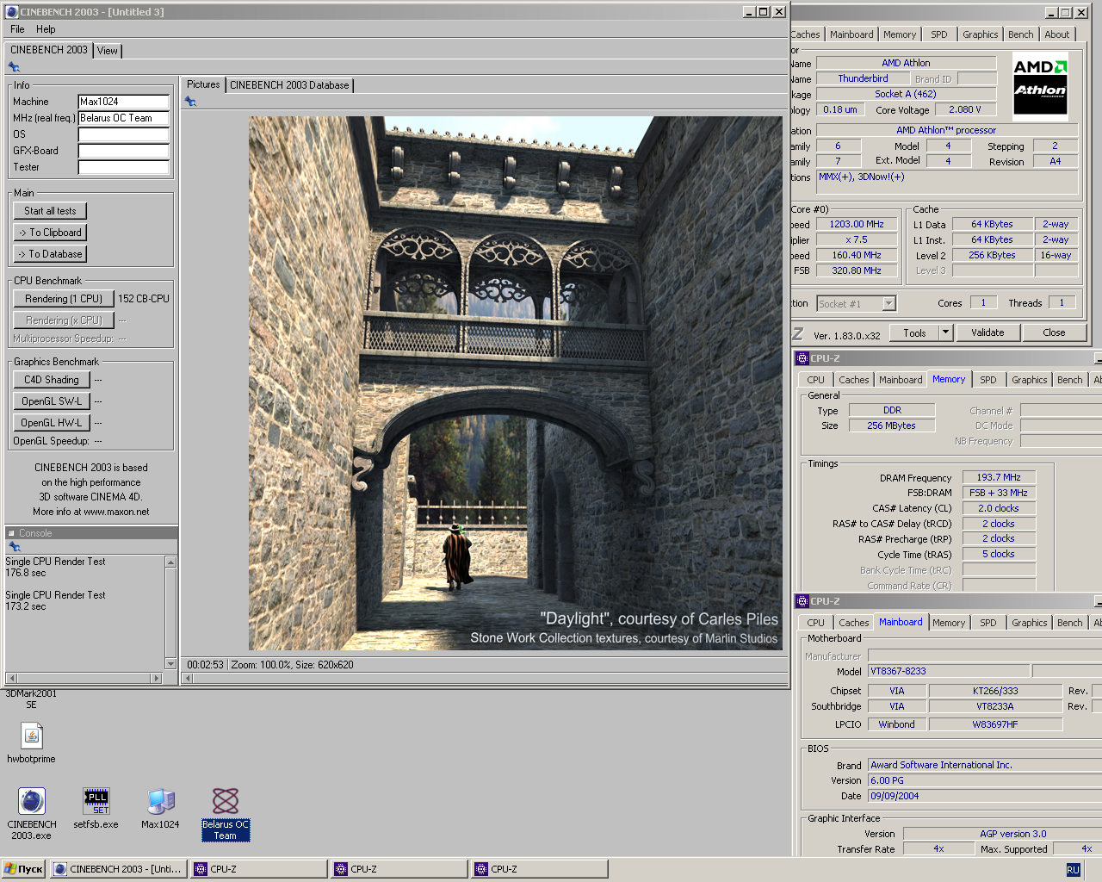Viewport: 1102px width, 882px height.
Task: Click 193.7 MHz DRAM Frequency value
Action: (x=999, y=477)
